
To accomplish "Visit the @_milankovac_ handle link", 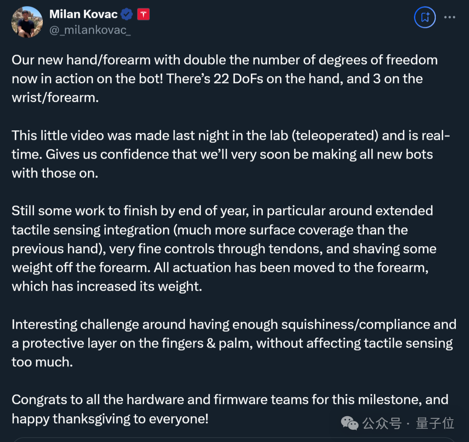I will (x=90, y=30).
